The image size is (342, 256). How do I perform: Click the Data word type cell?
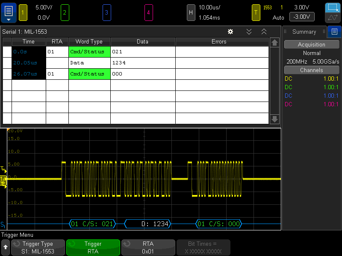[89, 63]
